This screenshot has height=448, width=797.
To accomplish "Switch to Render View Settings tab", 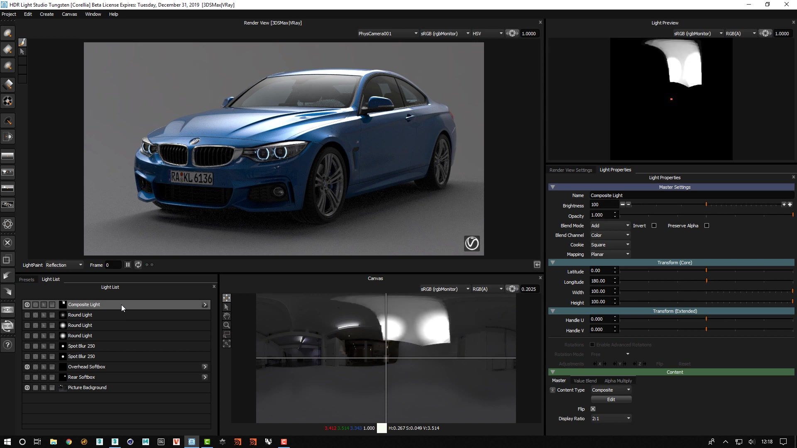I will pyautogui.click(x=571, y=170).
